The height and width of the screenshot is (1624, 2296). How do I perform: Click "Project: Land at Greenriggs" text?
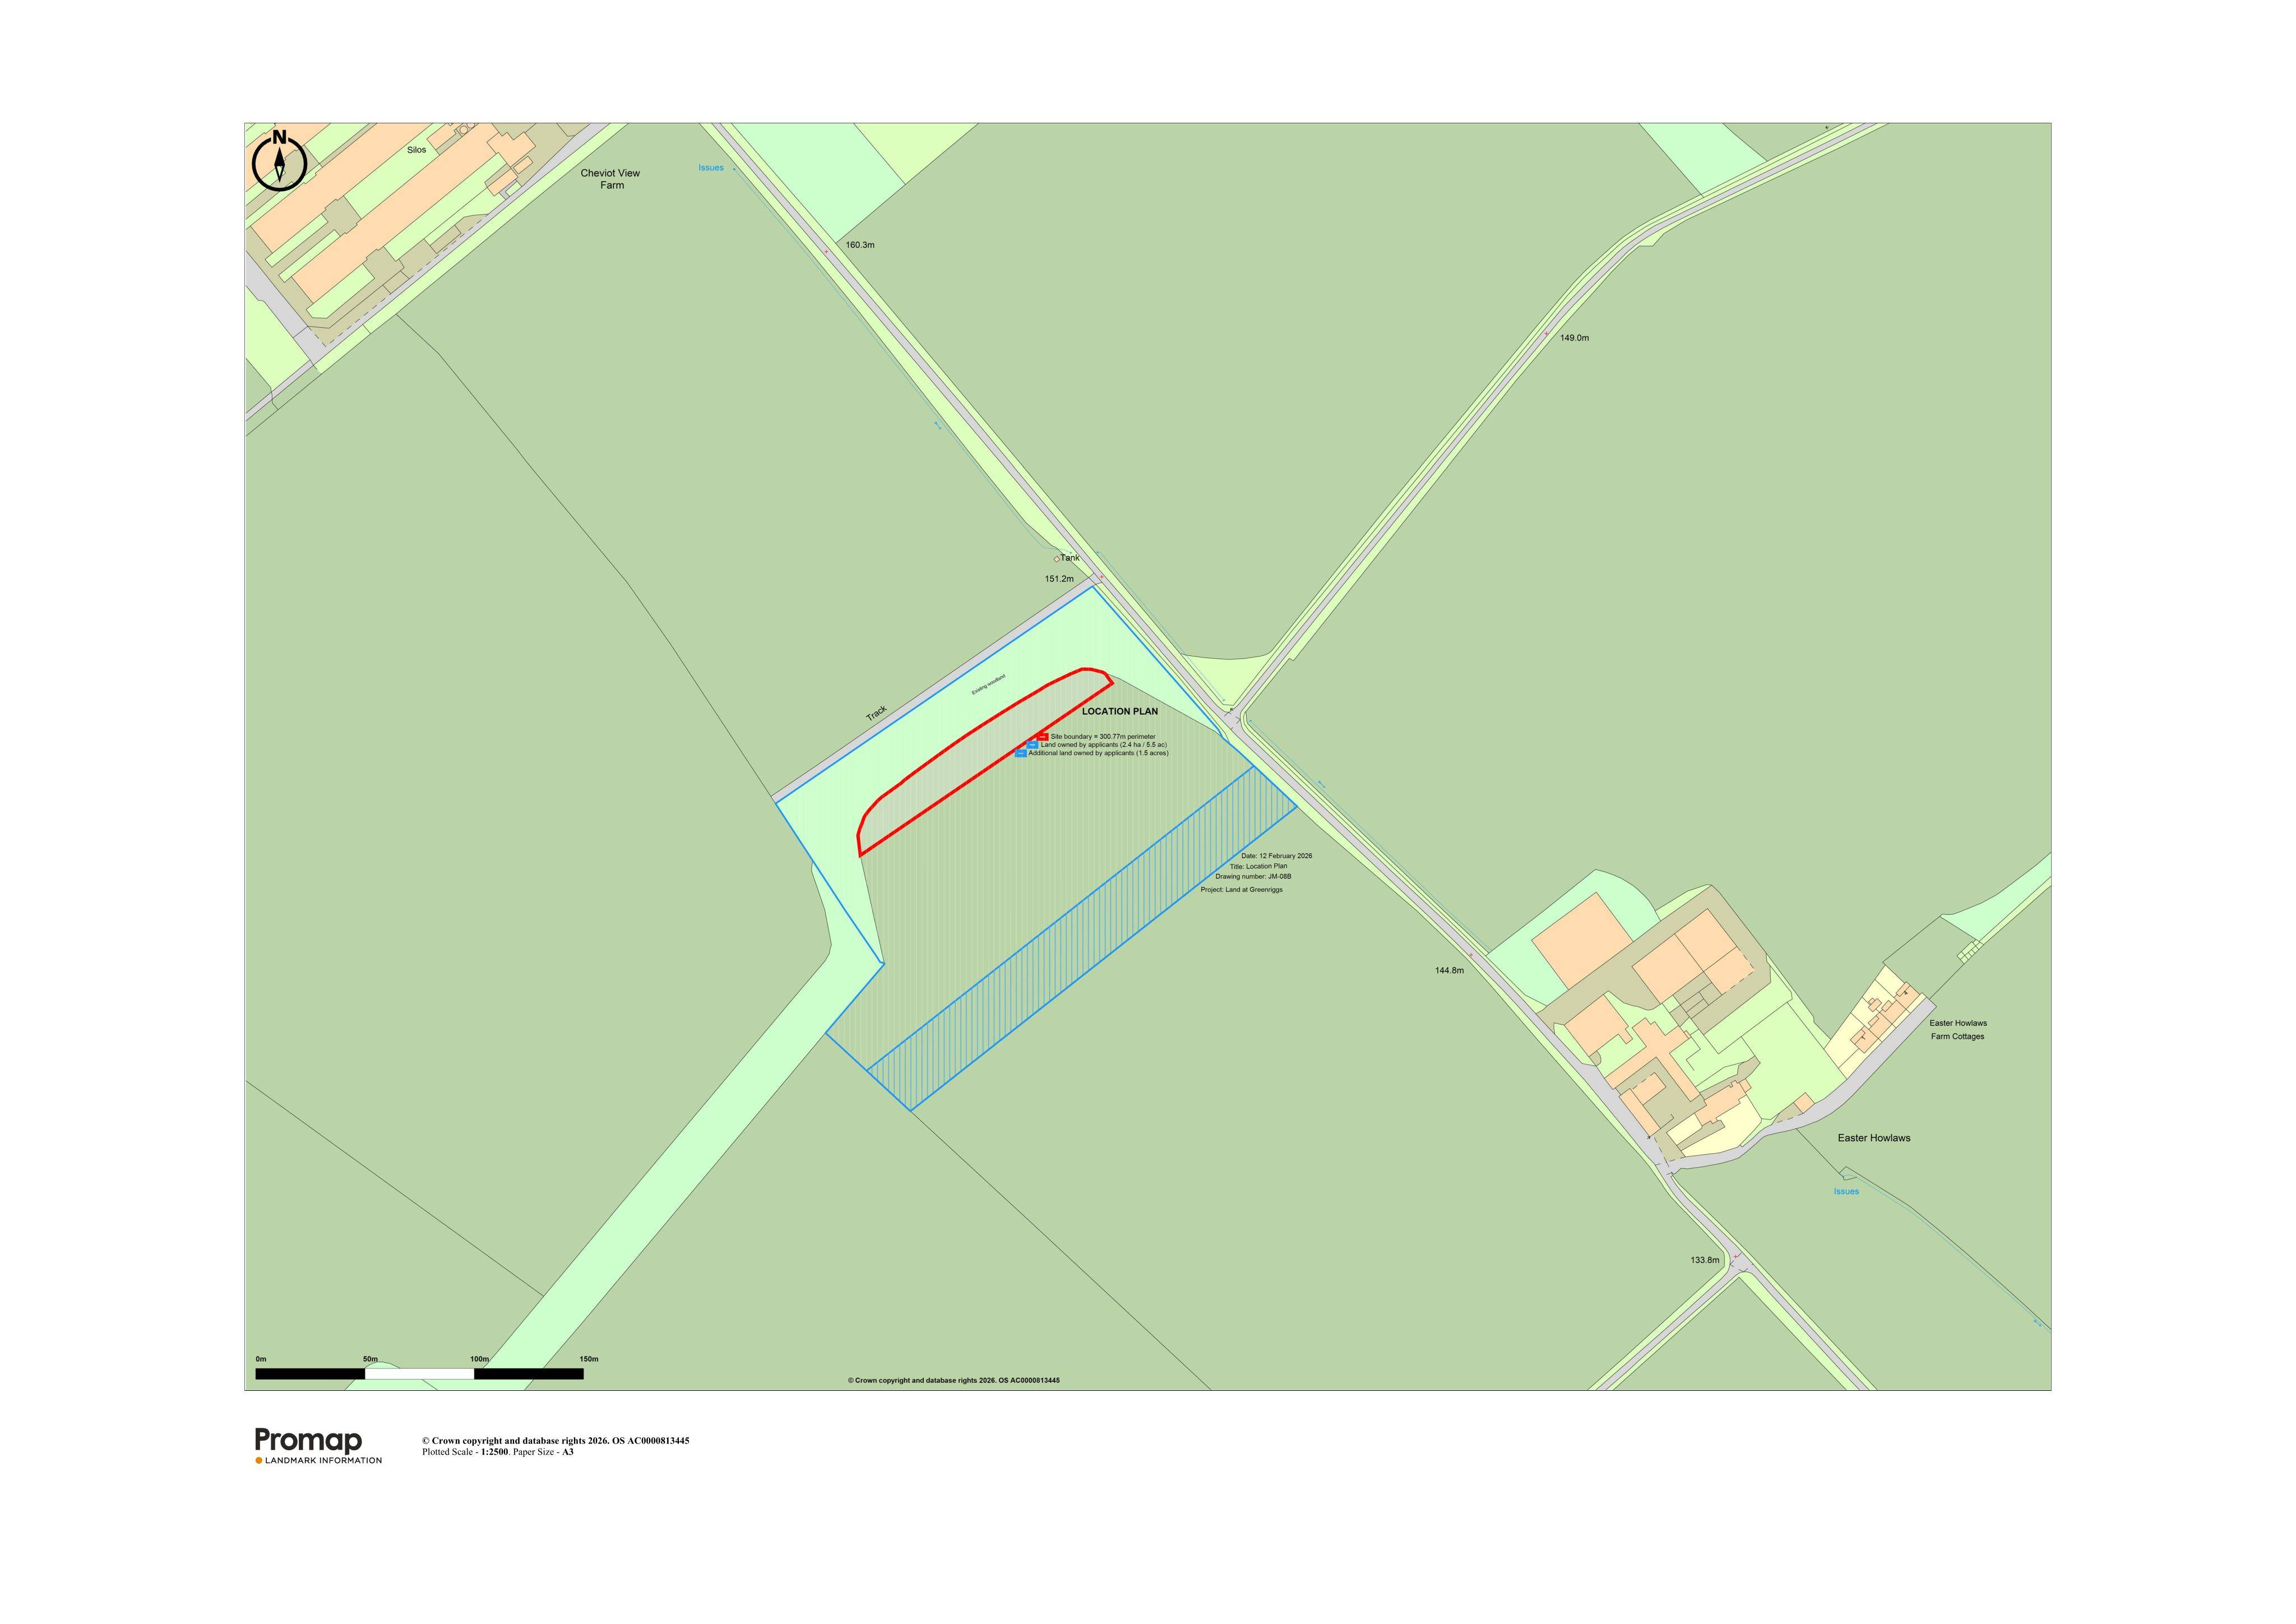tap(1242, 889)
